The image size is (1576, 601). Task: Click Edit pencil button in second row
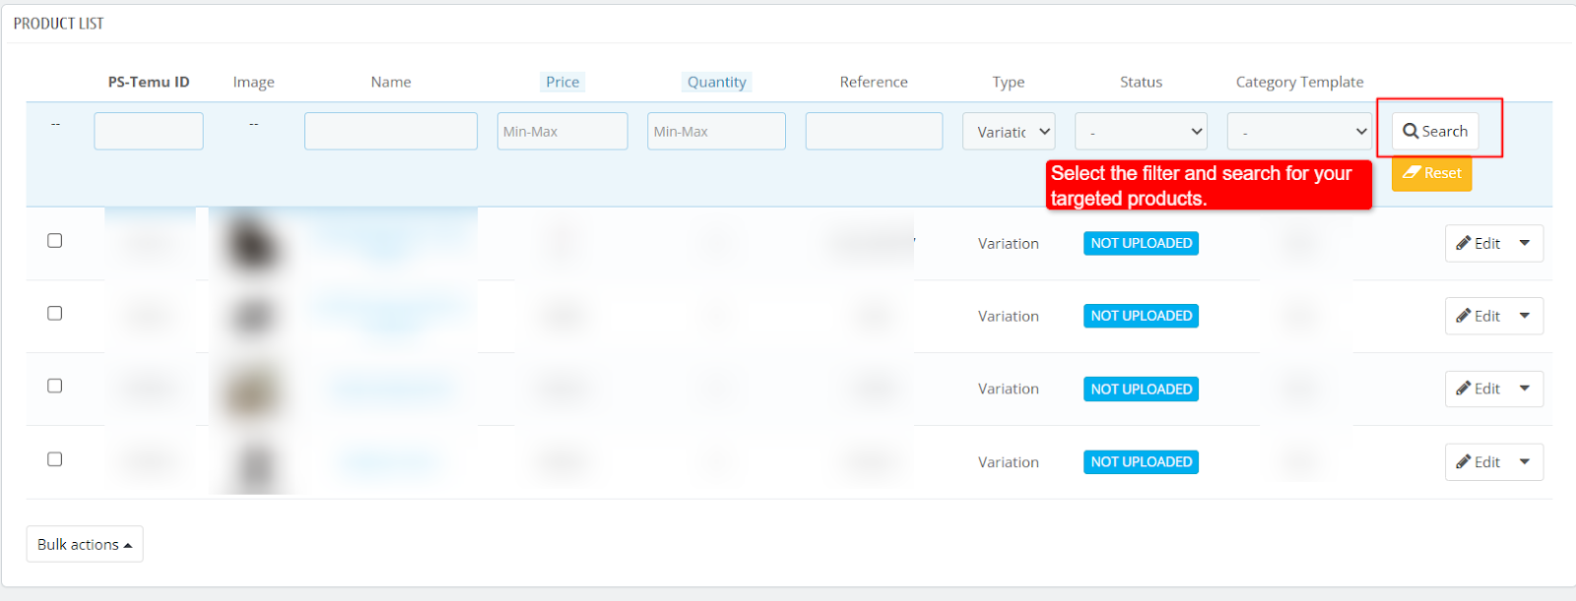click(1477, 316)
